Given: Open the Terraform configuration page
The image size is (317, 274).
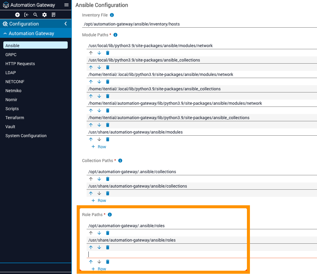Looking at the screenshot, I should click(15, 118).
